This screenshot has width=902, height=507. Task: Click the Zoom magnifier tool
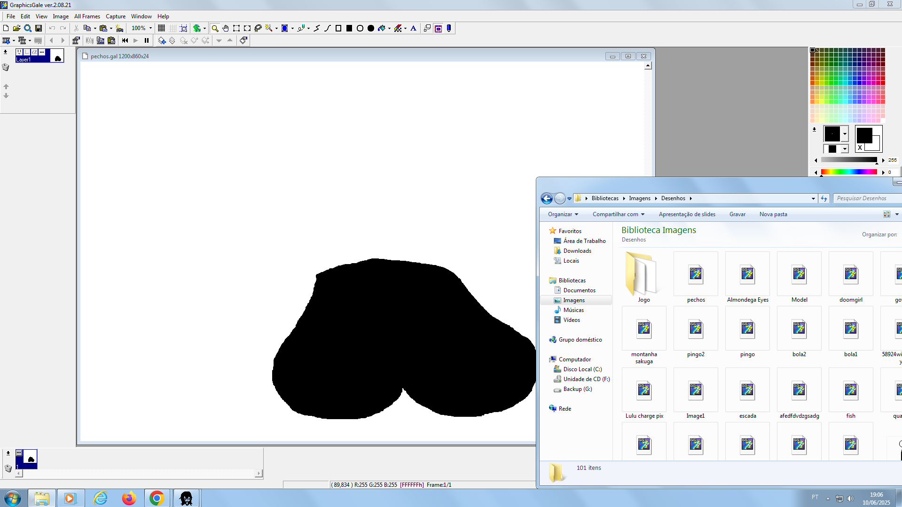tap(215, 28)
